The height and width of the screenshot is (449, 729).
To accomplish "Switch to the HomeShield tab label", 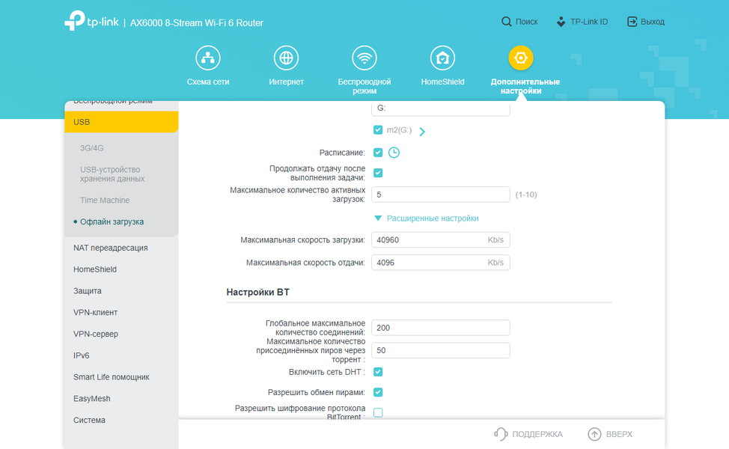I will point(442,82).
